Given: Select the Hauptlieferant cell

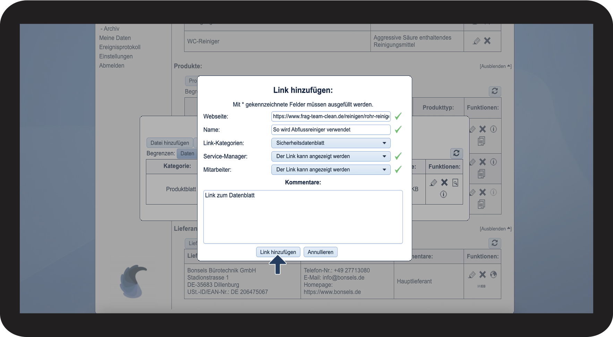Looking at the screenshot, I should pos(429,281).
